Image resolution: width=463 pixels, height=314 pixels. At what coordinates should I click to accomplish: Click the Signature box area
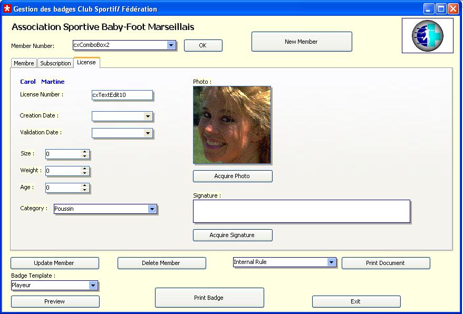(x=301, y=211)
